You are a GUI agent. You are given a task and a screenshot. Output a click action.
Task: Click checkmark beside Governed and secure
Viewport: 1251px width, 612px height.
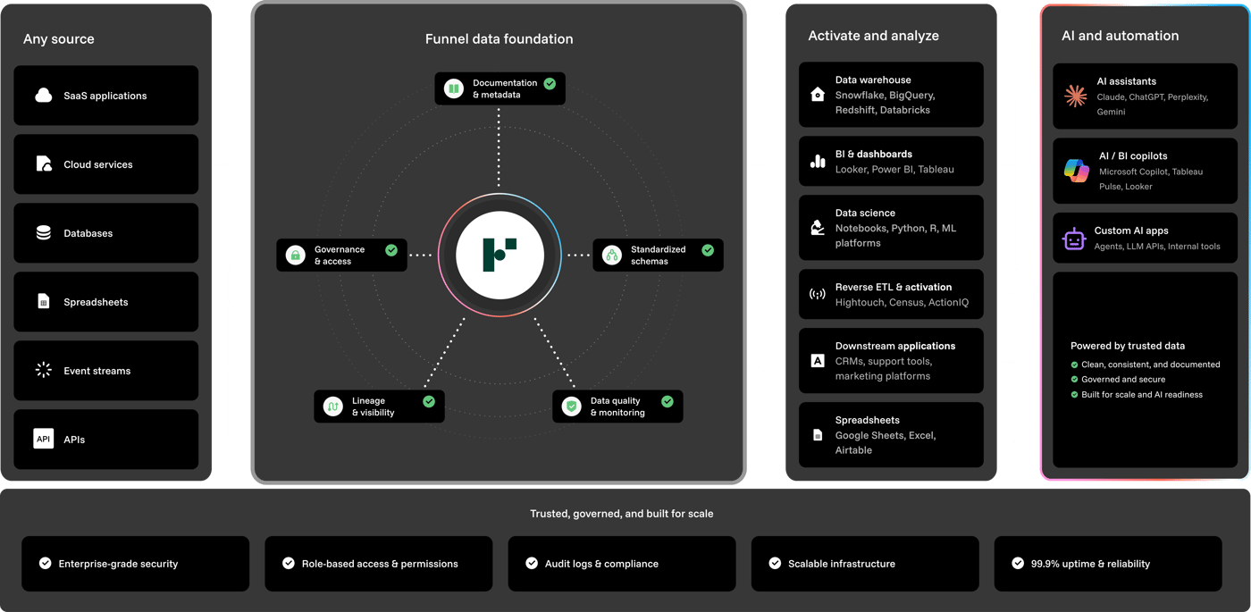(1075, 379)
